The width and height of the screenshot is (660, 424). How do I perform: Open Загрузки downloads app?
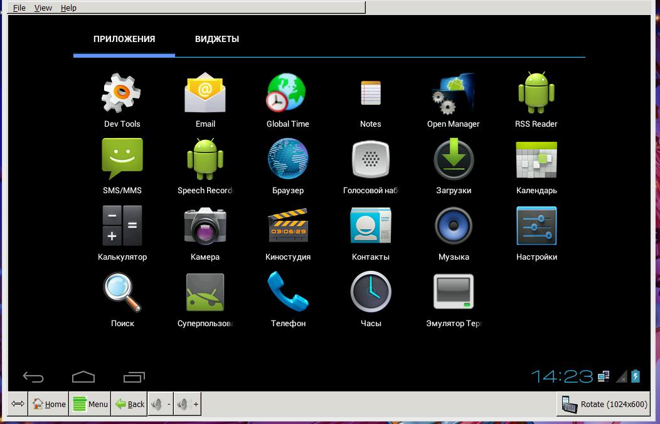[x=453, y=161]
